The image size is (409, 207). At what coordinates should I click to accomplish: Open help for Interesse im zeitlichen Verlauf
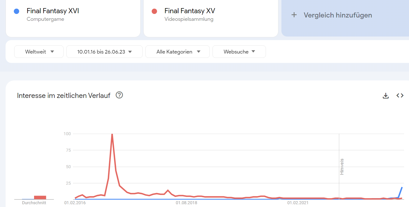click(119, 95)
